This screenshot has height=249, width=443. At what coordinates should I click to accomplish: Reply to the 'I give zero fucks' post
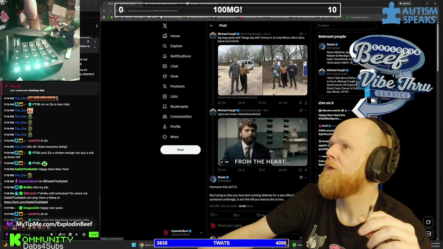click(x=221, y=170)
